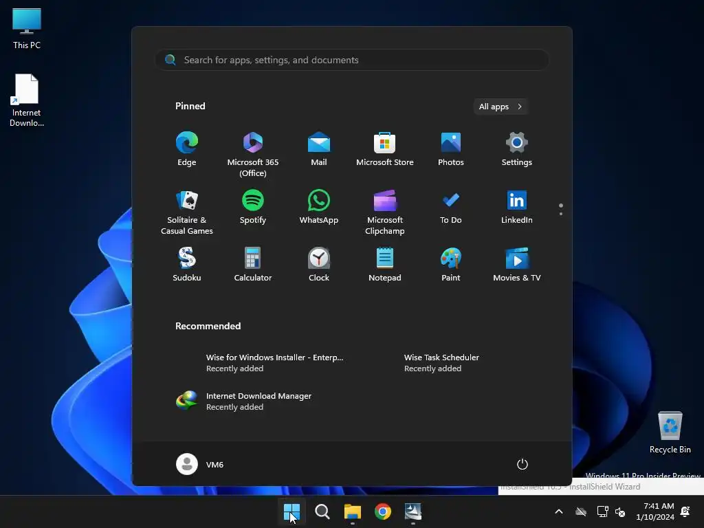The height and width of the screenshot is (528, 704).
Task: Open Solitaire & Casual Games
Action: tap(187, 213)
